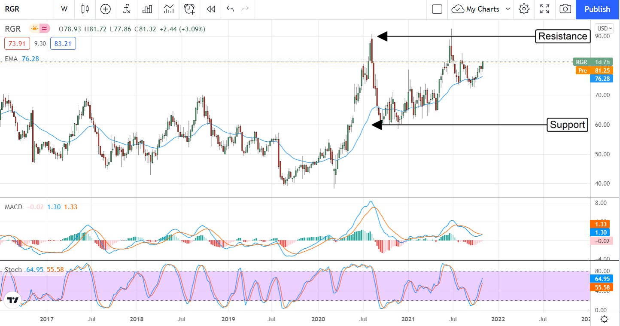Open the candlestick chart style menu
Viewport: 620px width, 326px height.
click(85, 9)
